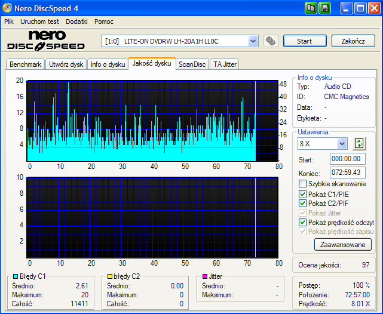
Task: Click the Start button
Action: [x=305, y=41]
